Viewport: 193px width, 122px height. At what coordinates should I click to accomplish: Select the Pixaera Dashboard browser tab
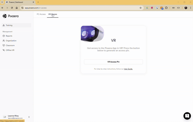20,2
